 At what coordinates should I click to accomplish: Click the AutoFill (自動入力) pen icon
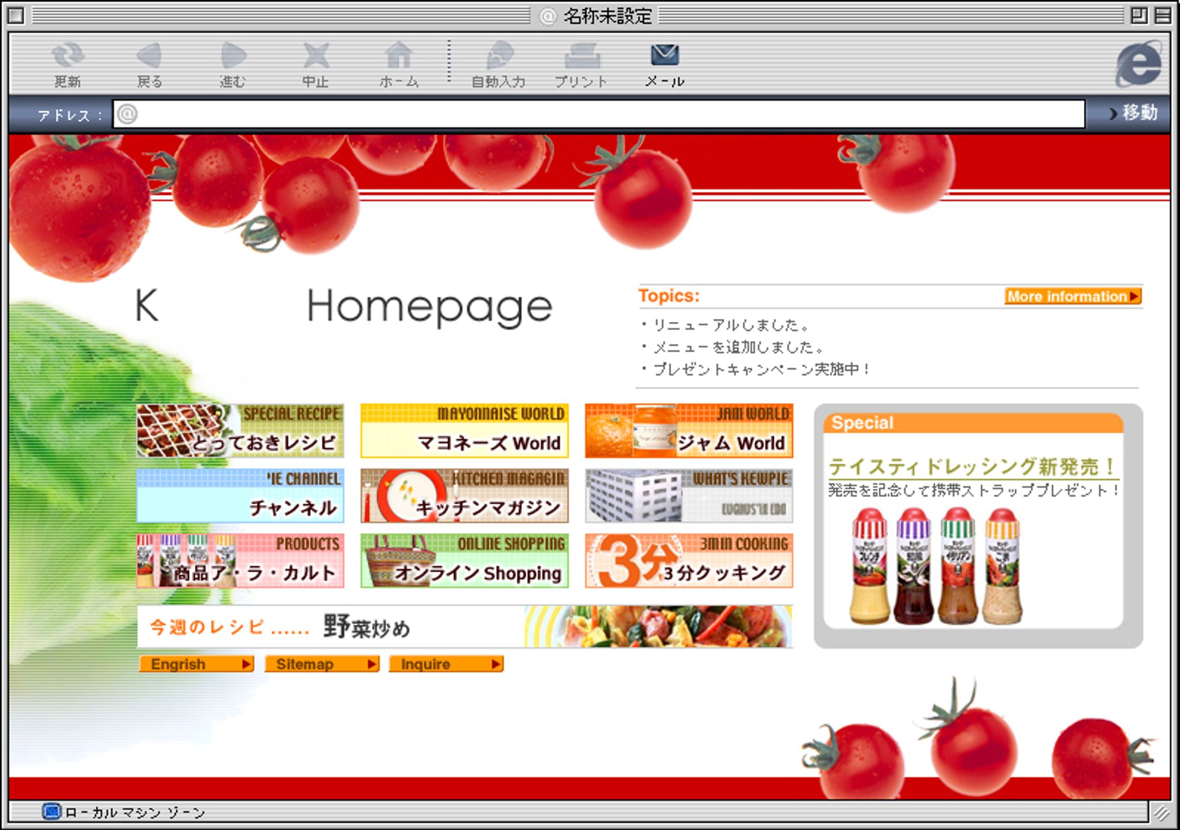click(x=499, y=56)
